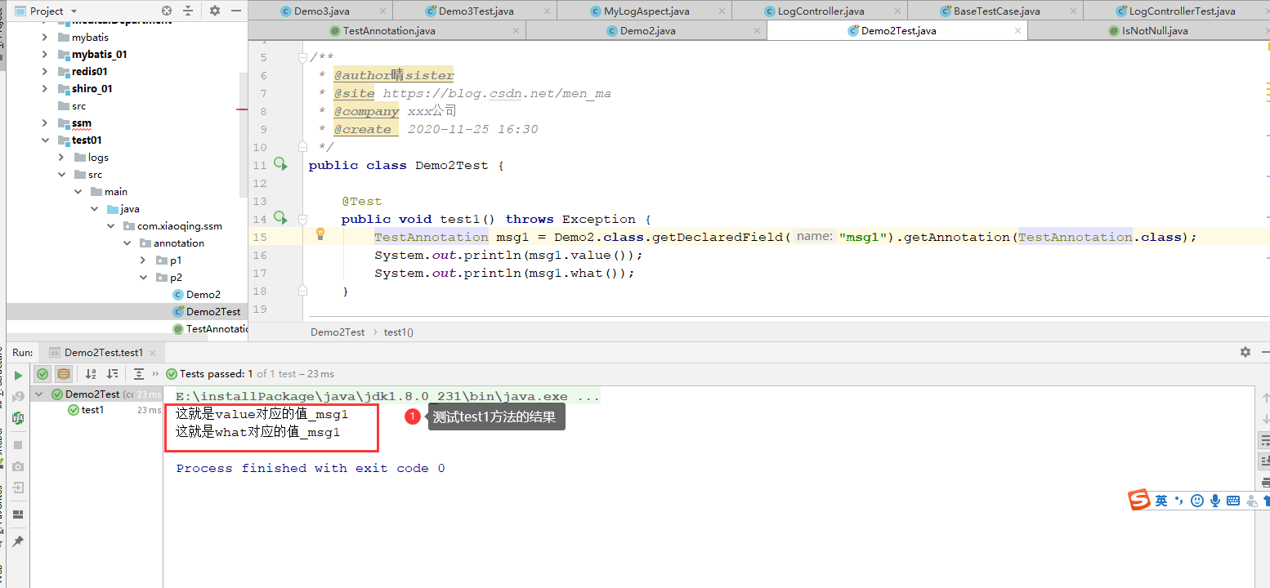The image size is (1270, 588).
Task: Click the locate-in-project-tree target icon
Action: pyautogui.click(x=167, y=11)
